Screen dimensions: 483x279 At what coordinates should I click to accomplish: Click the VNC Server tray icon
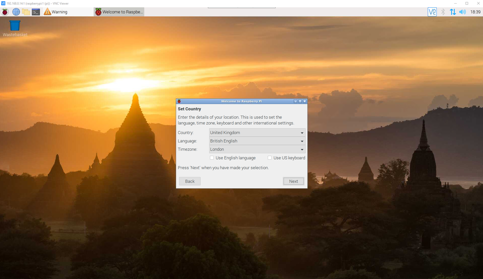(x=432, y=12)
